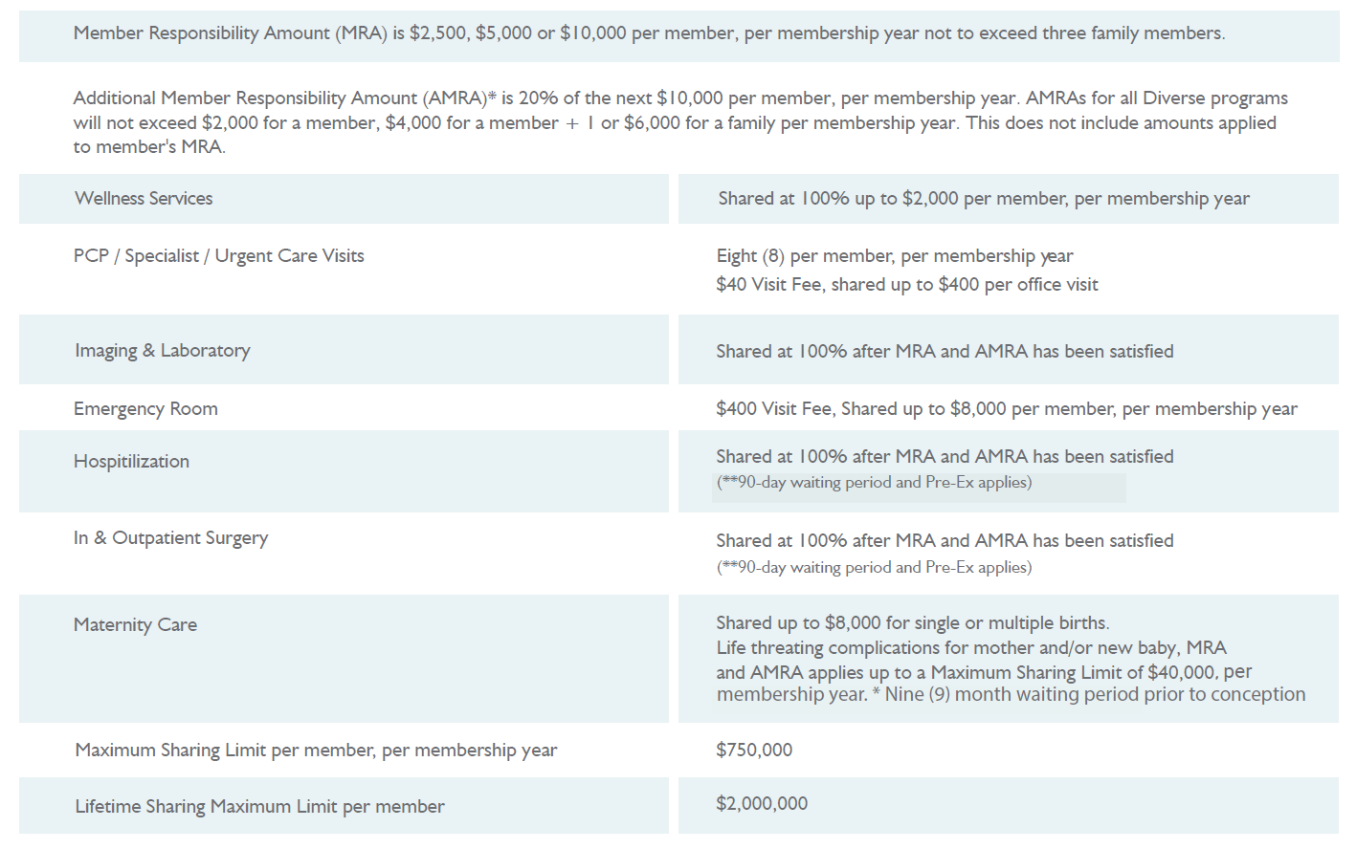Click the Wellness 'Shared at 100% up to $2,000' text
1356x849 pixels.
coord(983,199)
